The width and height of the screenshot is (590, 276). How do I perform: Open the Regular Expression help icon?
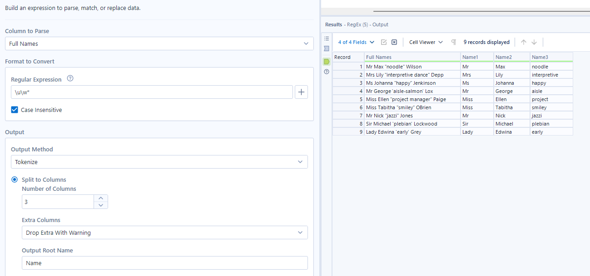[70, 78]
